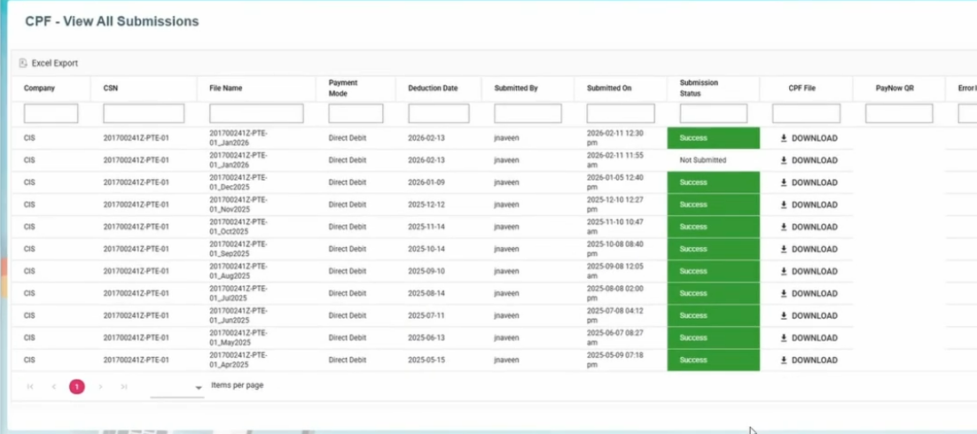The image size is (977, 434).
Task: Sort by Deduction Date column header
Action: [433, 89]
